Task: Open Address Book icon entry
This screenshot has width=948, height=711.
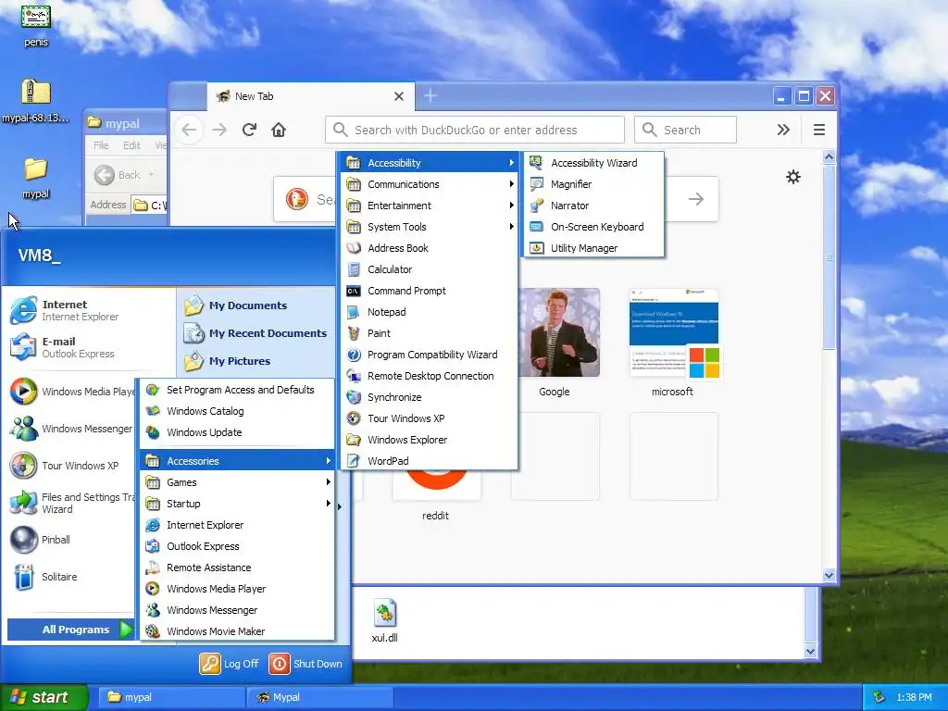Action: pyautogui.click(x=430, y=248)
